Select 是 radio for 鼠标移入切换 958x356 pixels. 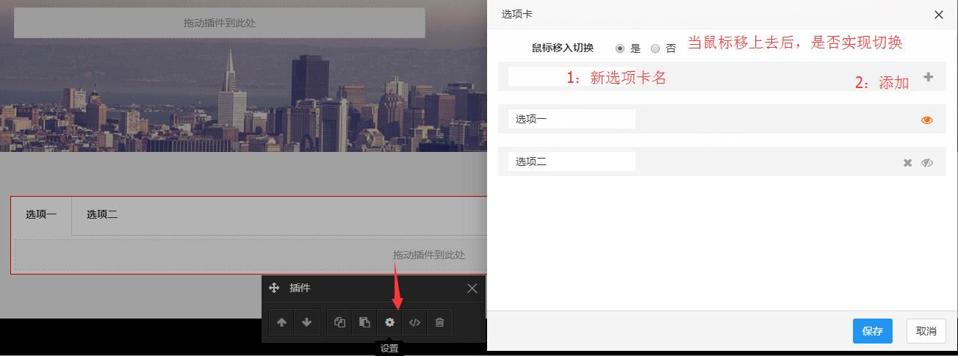coord(620,48)
